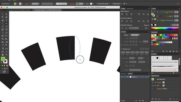The height and width of the screenshot is (102, 181).
Task: Toggle visibility eye of Layer 1
Action: point(122,77)
